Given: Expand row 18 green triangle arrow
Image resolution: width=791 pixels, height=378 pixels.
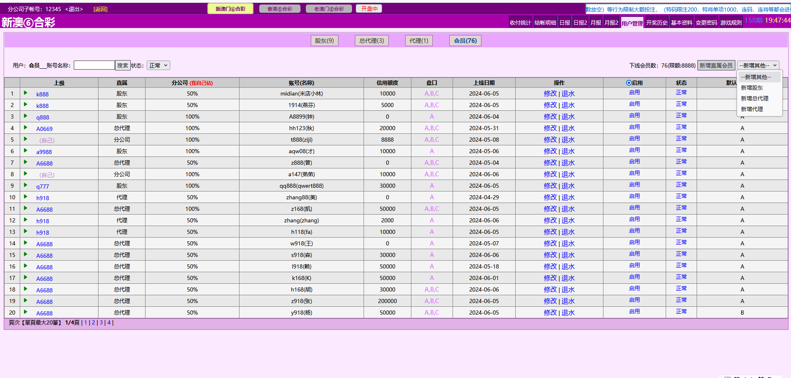Looking at the screenshot, I should point(26,289).
